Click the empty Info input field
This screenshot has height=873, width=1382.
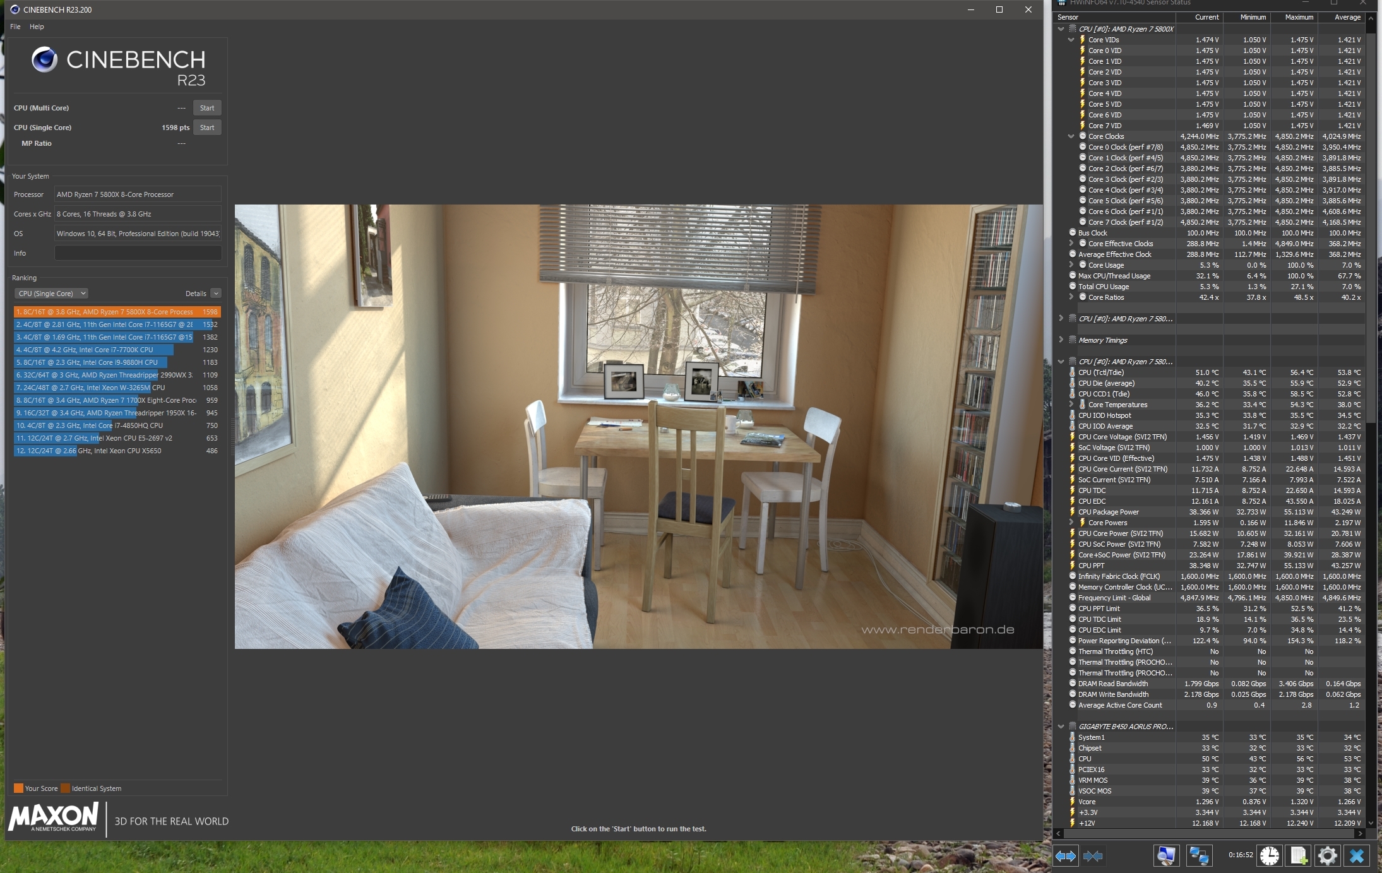tap(138, 253)
